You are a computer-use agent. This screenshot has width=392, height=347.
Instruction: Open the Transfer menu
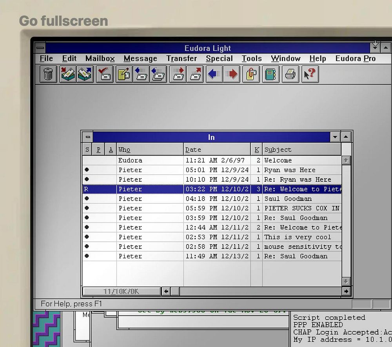point(181,58)
